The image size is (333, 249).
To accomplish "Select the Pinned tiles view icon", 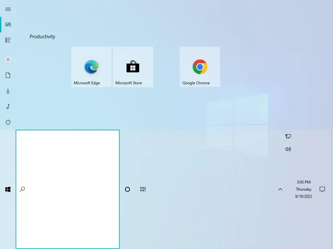I will coord(8,25).
